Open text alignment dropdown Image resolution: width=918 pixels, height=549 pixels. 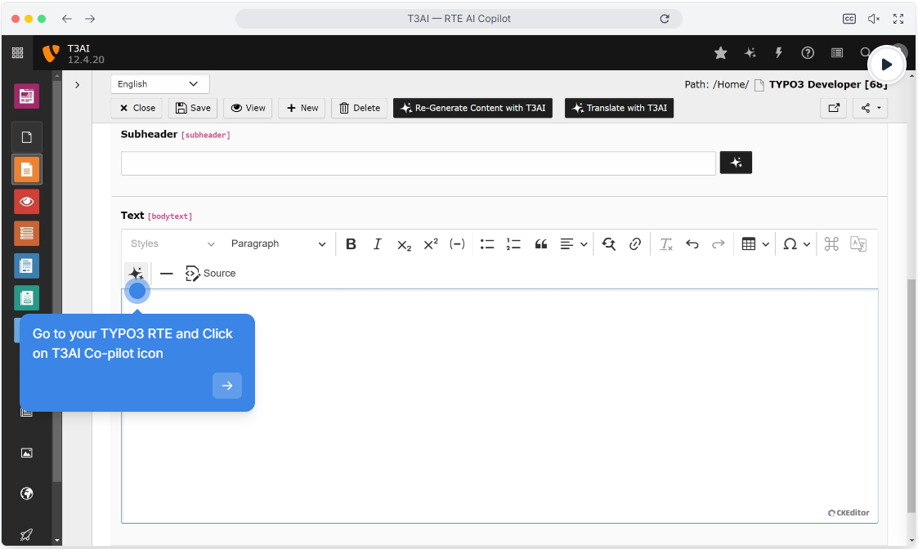coord(573,244)
